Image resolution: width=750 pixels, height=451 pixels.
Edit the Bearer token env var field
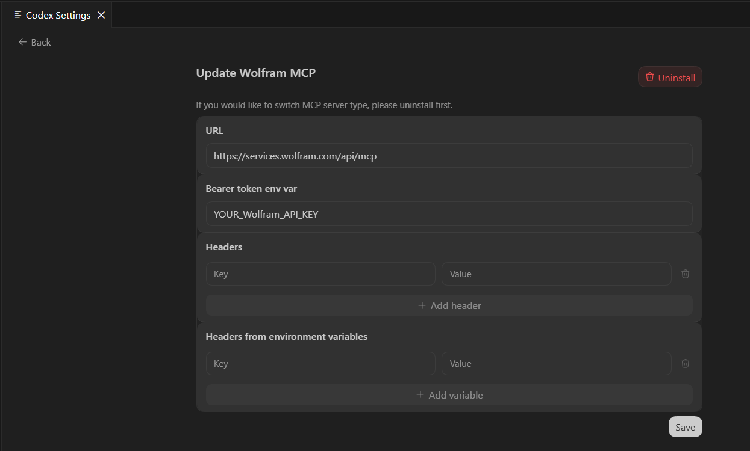(449, 213)
